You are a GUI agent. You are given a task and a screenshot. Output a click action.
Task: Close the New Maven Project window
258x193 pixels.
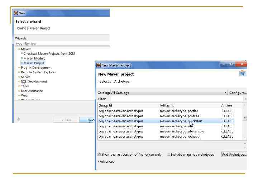pyautogui.click(x=242, y=64)
